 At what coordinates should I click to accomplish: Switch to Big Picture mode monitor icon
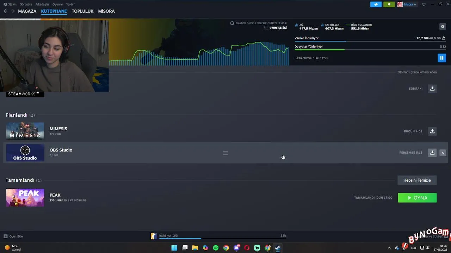tap(424, 4)
